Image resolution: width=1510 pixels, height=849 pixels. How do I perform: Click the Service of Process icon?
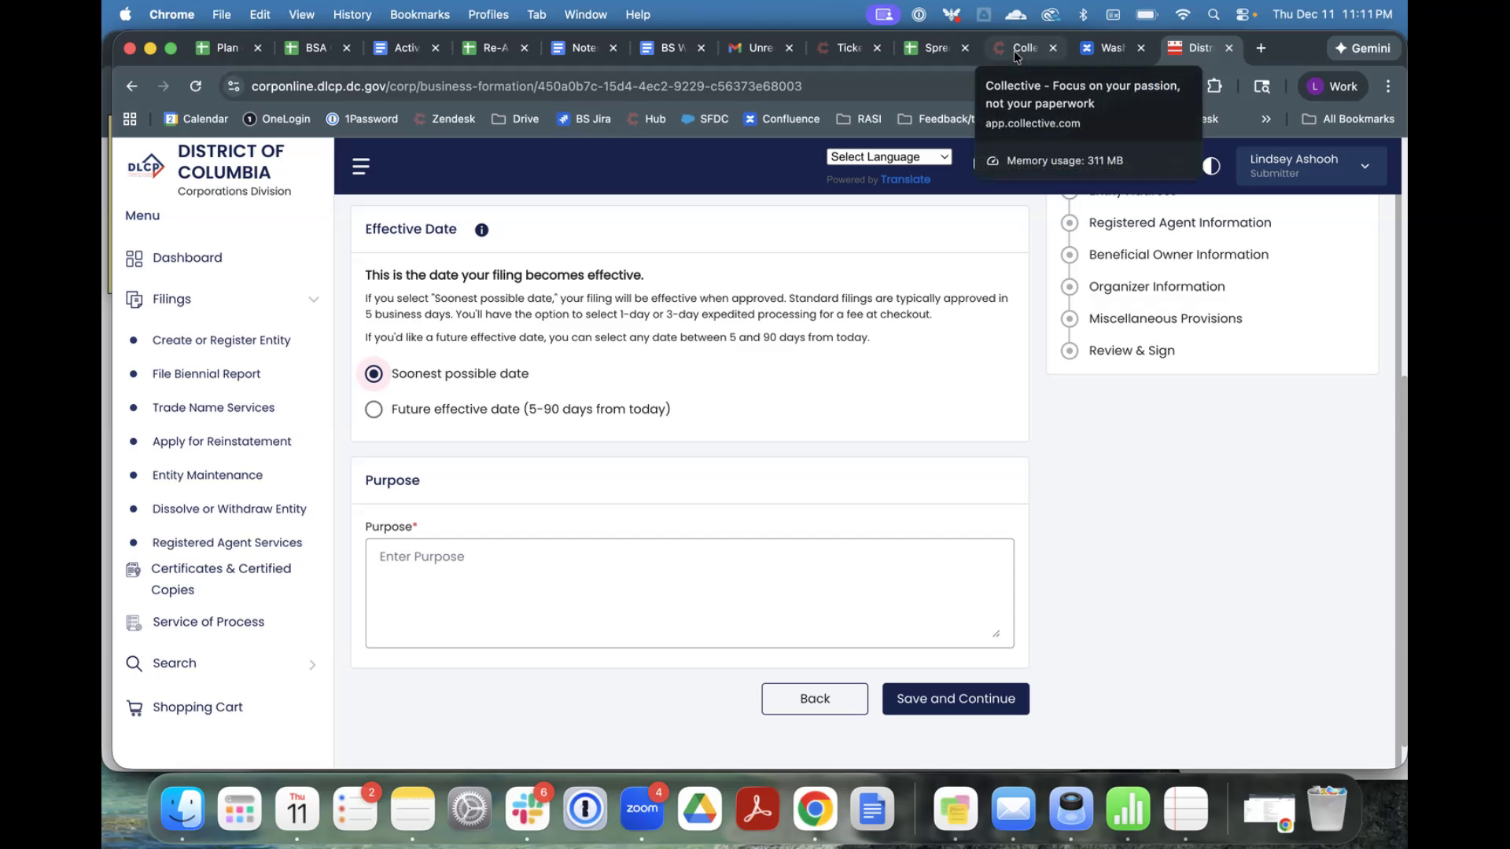pos(134,623)
